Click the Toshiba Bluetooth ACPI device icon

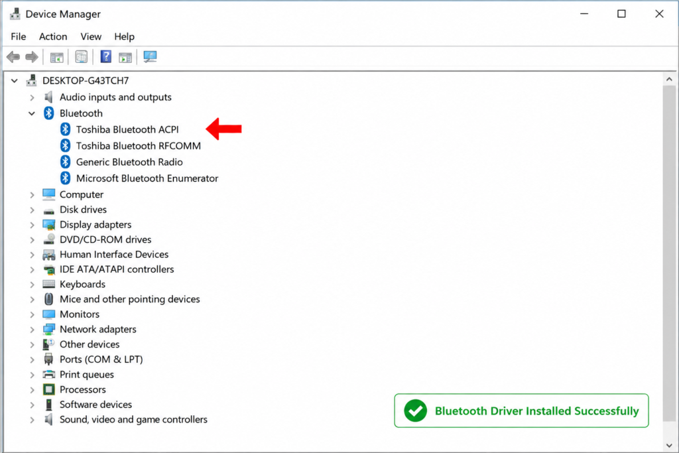pos(66,129)
